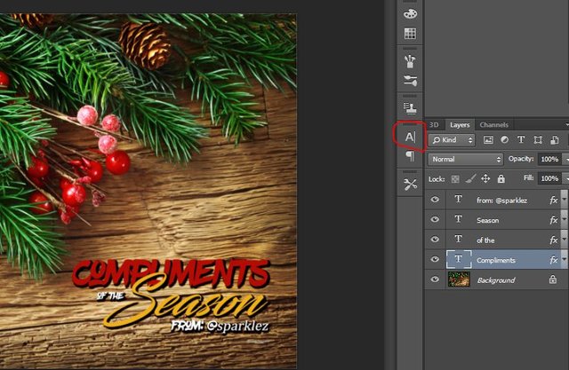569x370 pixels.
Task: Click the 'FROM: @sparklez' text on canvas
Action: point(220,326)
